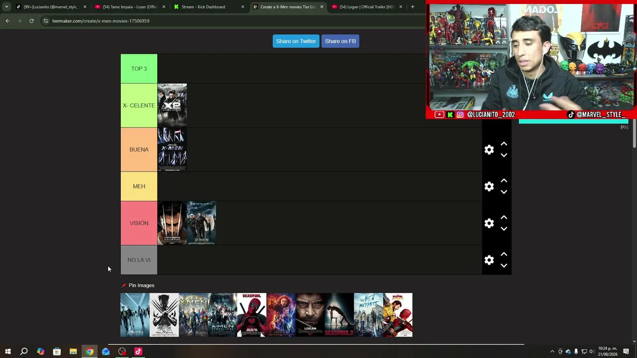Open the tab search dropdown

point(6,7)
